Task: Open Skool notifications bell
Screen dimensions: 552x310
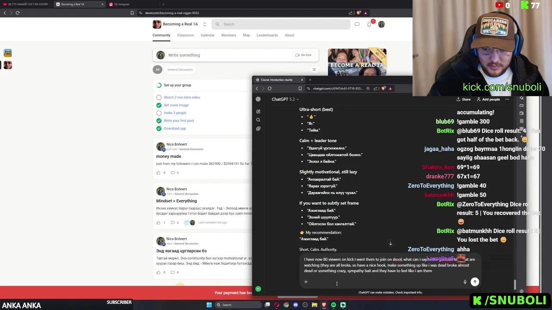Action: 370,25
